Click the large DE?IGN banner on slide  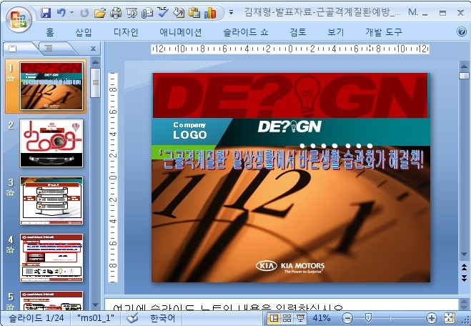click(290, 95)
